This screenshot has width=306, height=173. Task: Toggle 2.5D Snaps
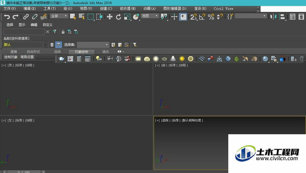(x=193, y=17)
